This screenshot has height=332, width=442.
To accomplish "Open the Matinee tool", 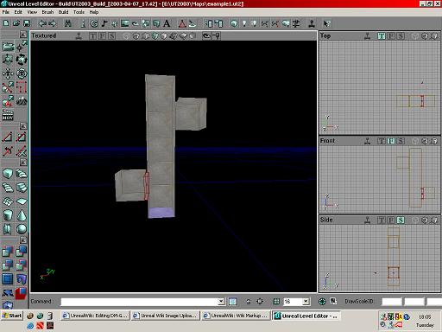I will click(x=8, y=115).
